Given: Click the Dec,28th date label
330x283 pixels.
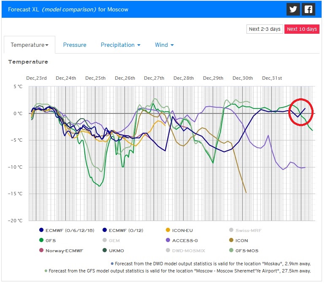Looking at the screenshot, I should click(184, 78).
